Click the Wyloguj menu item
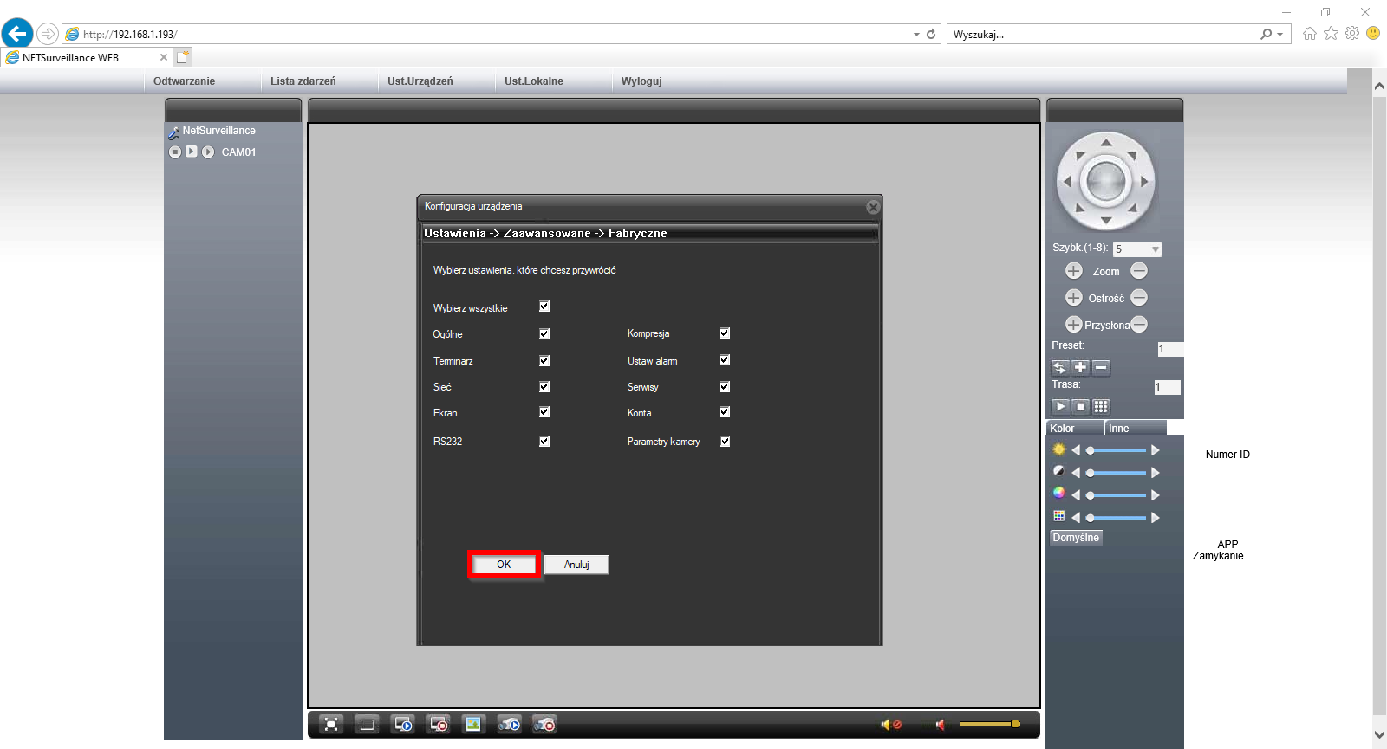This screenshot has width=1387, height=749. click(641, 81)
